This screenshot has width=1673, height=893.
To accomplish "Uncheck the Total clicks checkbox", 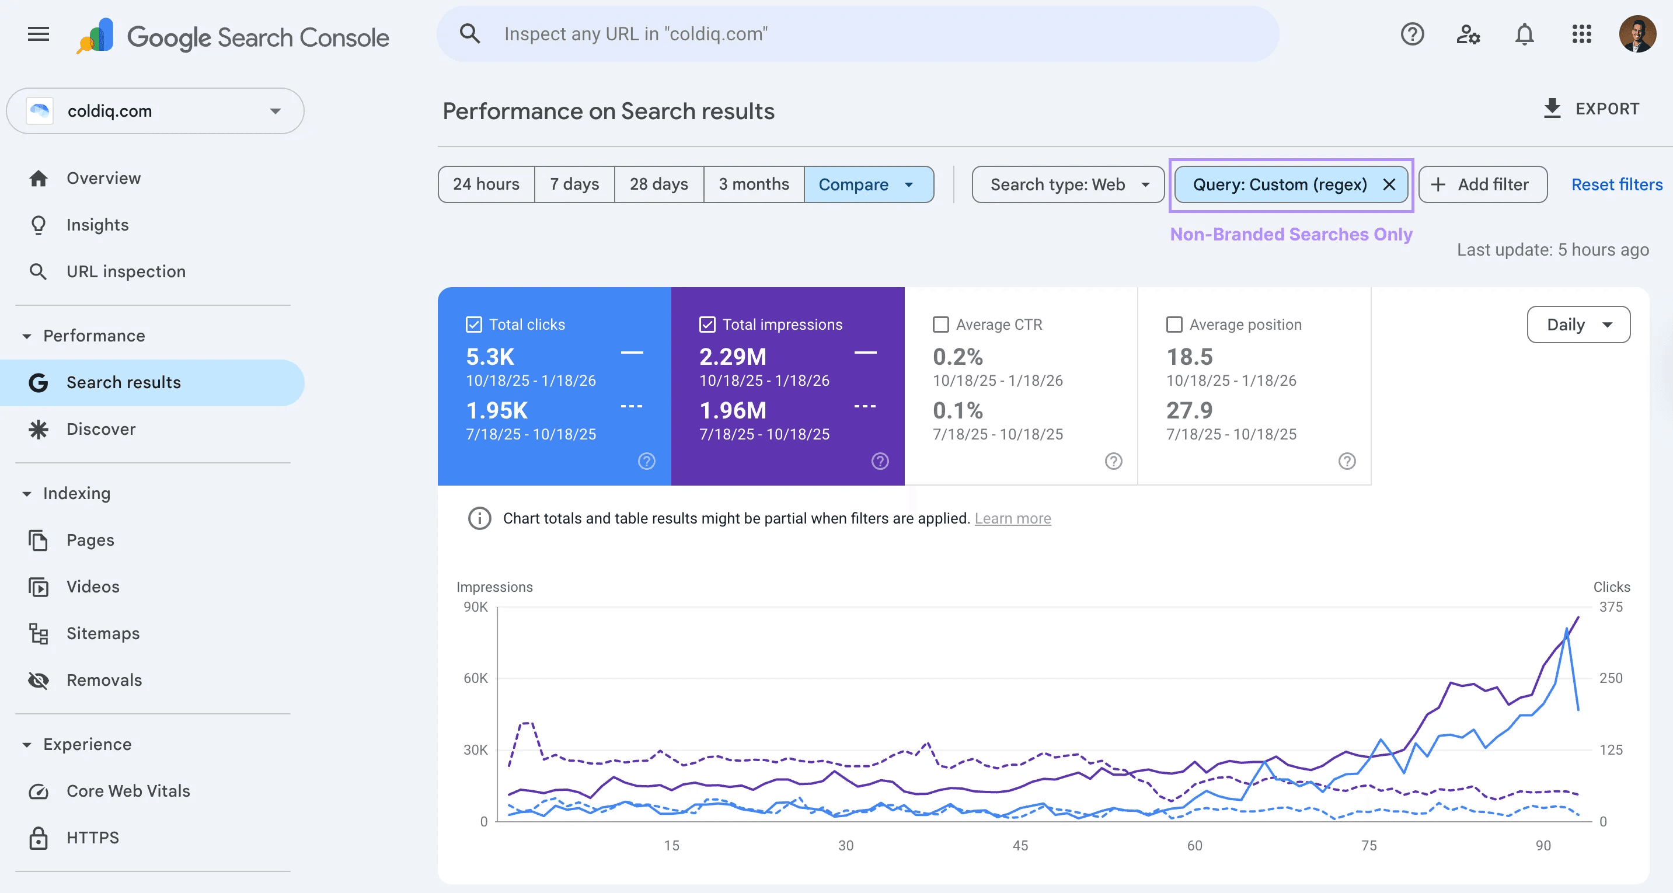I will tap(474, 324).
